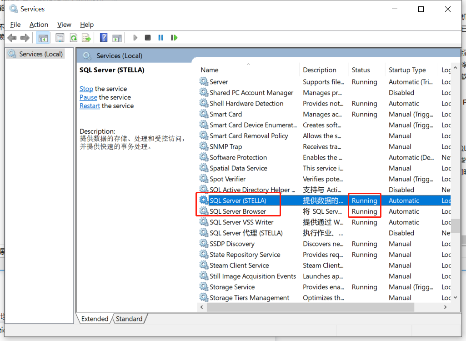This screenshot has height=341, width=466.
Task: Sort services by clicking the Name column header
Action: 209,69
